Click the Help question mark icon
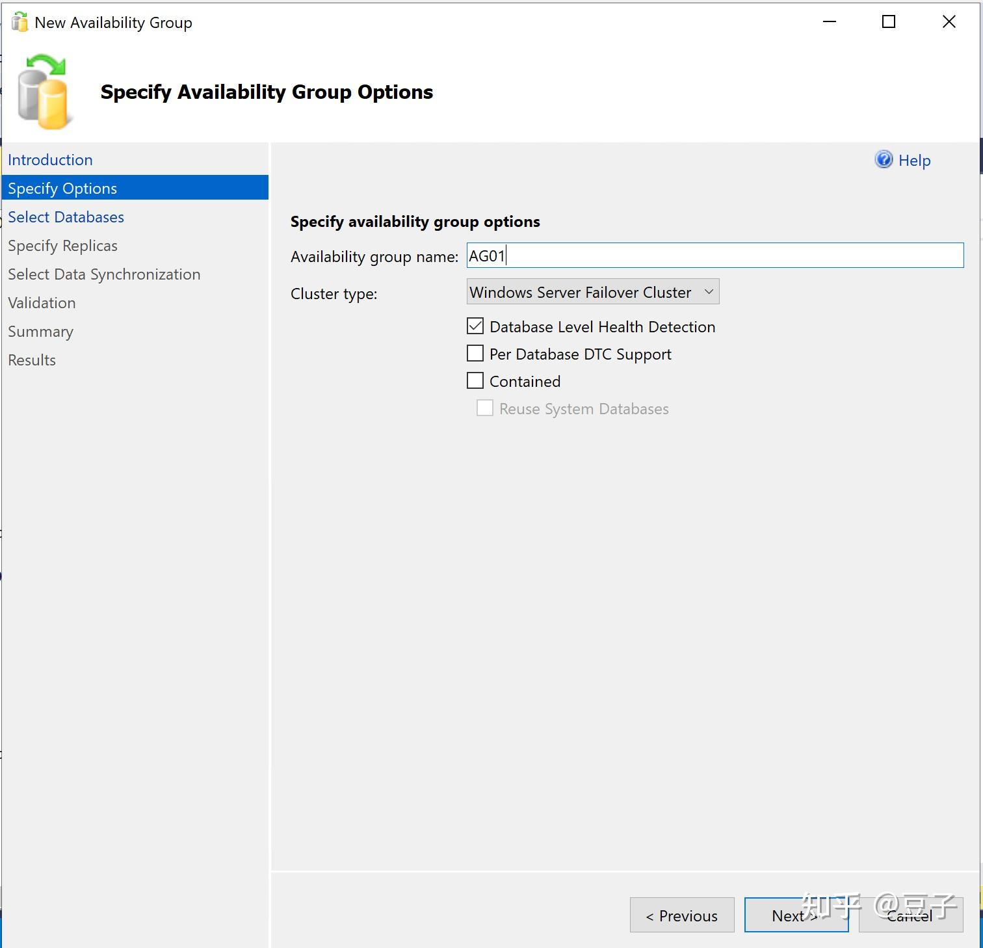983x948 pixels. [x=883, y=160]
